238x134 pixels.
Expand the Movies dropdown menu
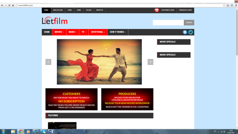coord(59,32)
